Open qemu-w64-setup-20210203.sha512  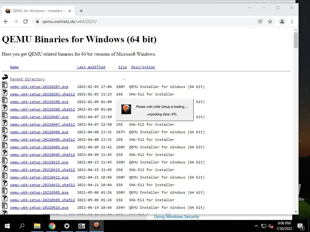tap(42, 94)
